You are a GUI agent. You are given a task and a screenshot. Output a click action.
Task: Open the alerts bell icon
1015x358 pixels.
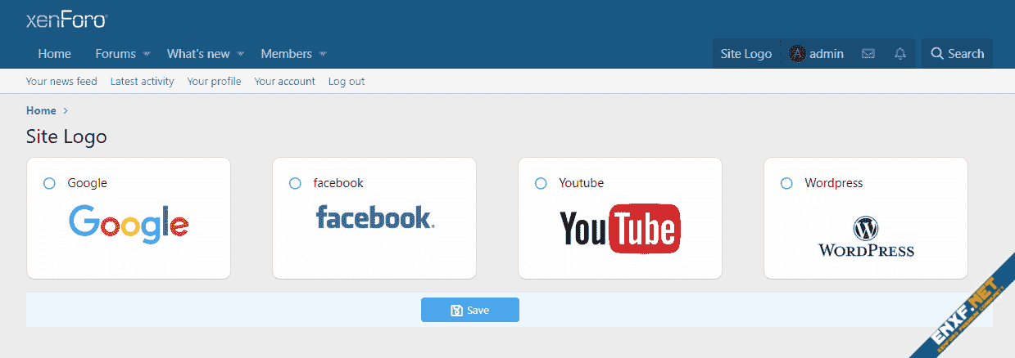pyautogui.click(x=900, y=54)
